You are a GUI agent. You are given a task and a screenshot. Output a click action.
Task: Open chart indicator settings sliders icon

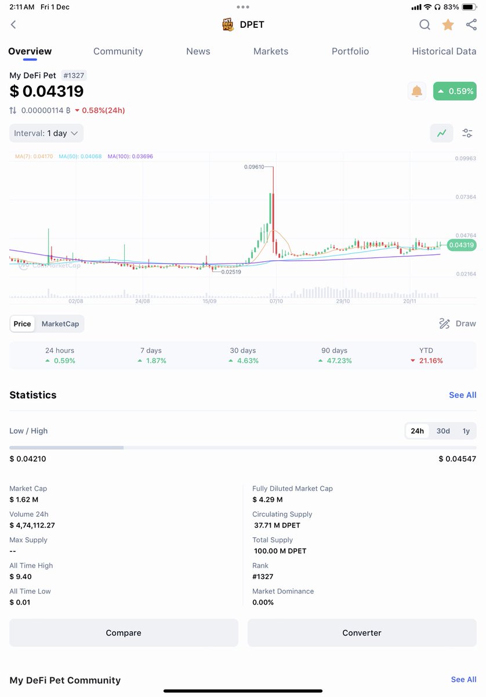coord(467,134)
